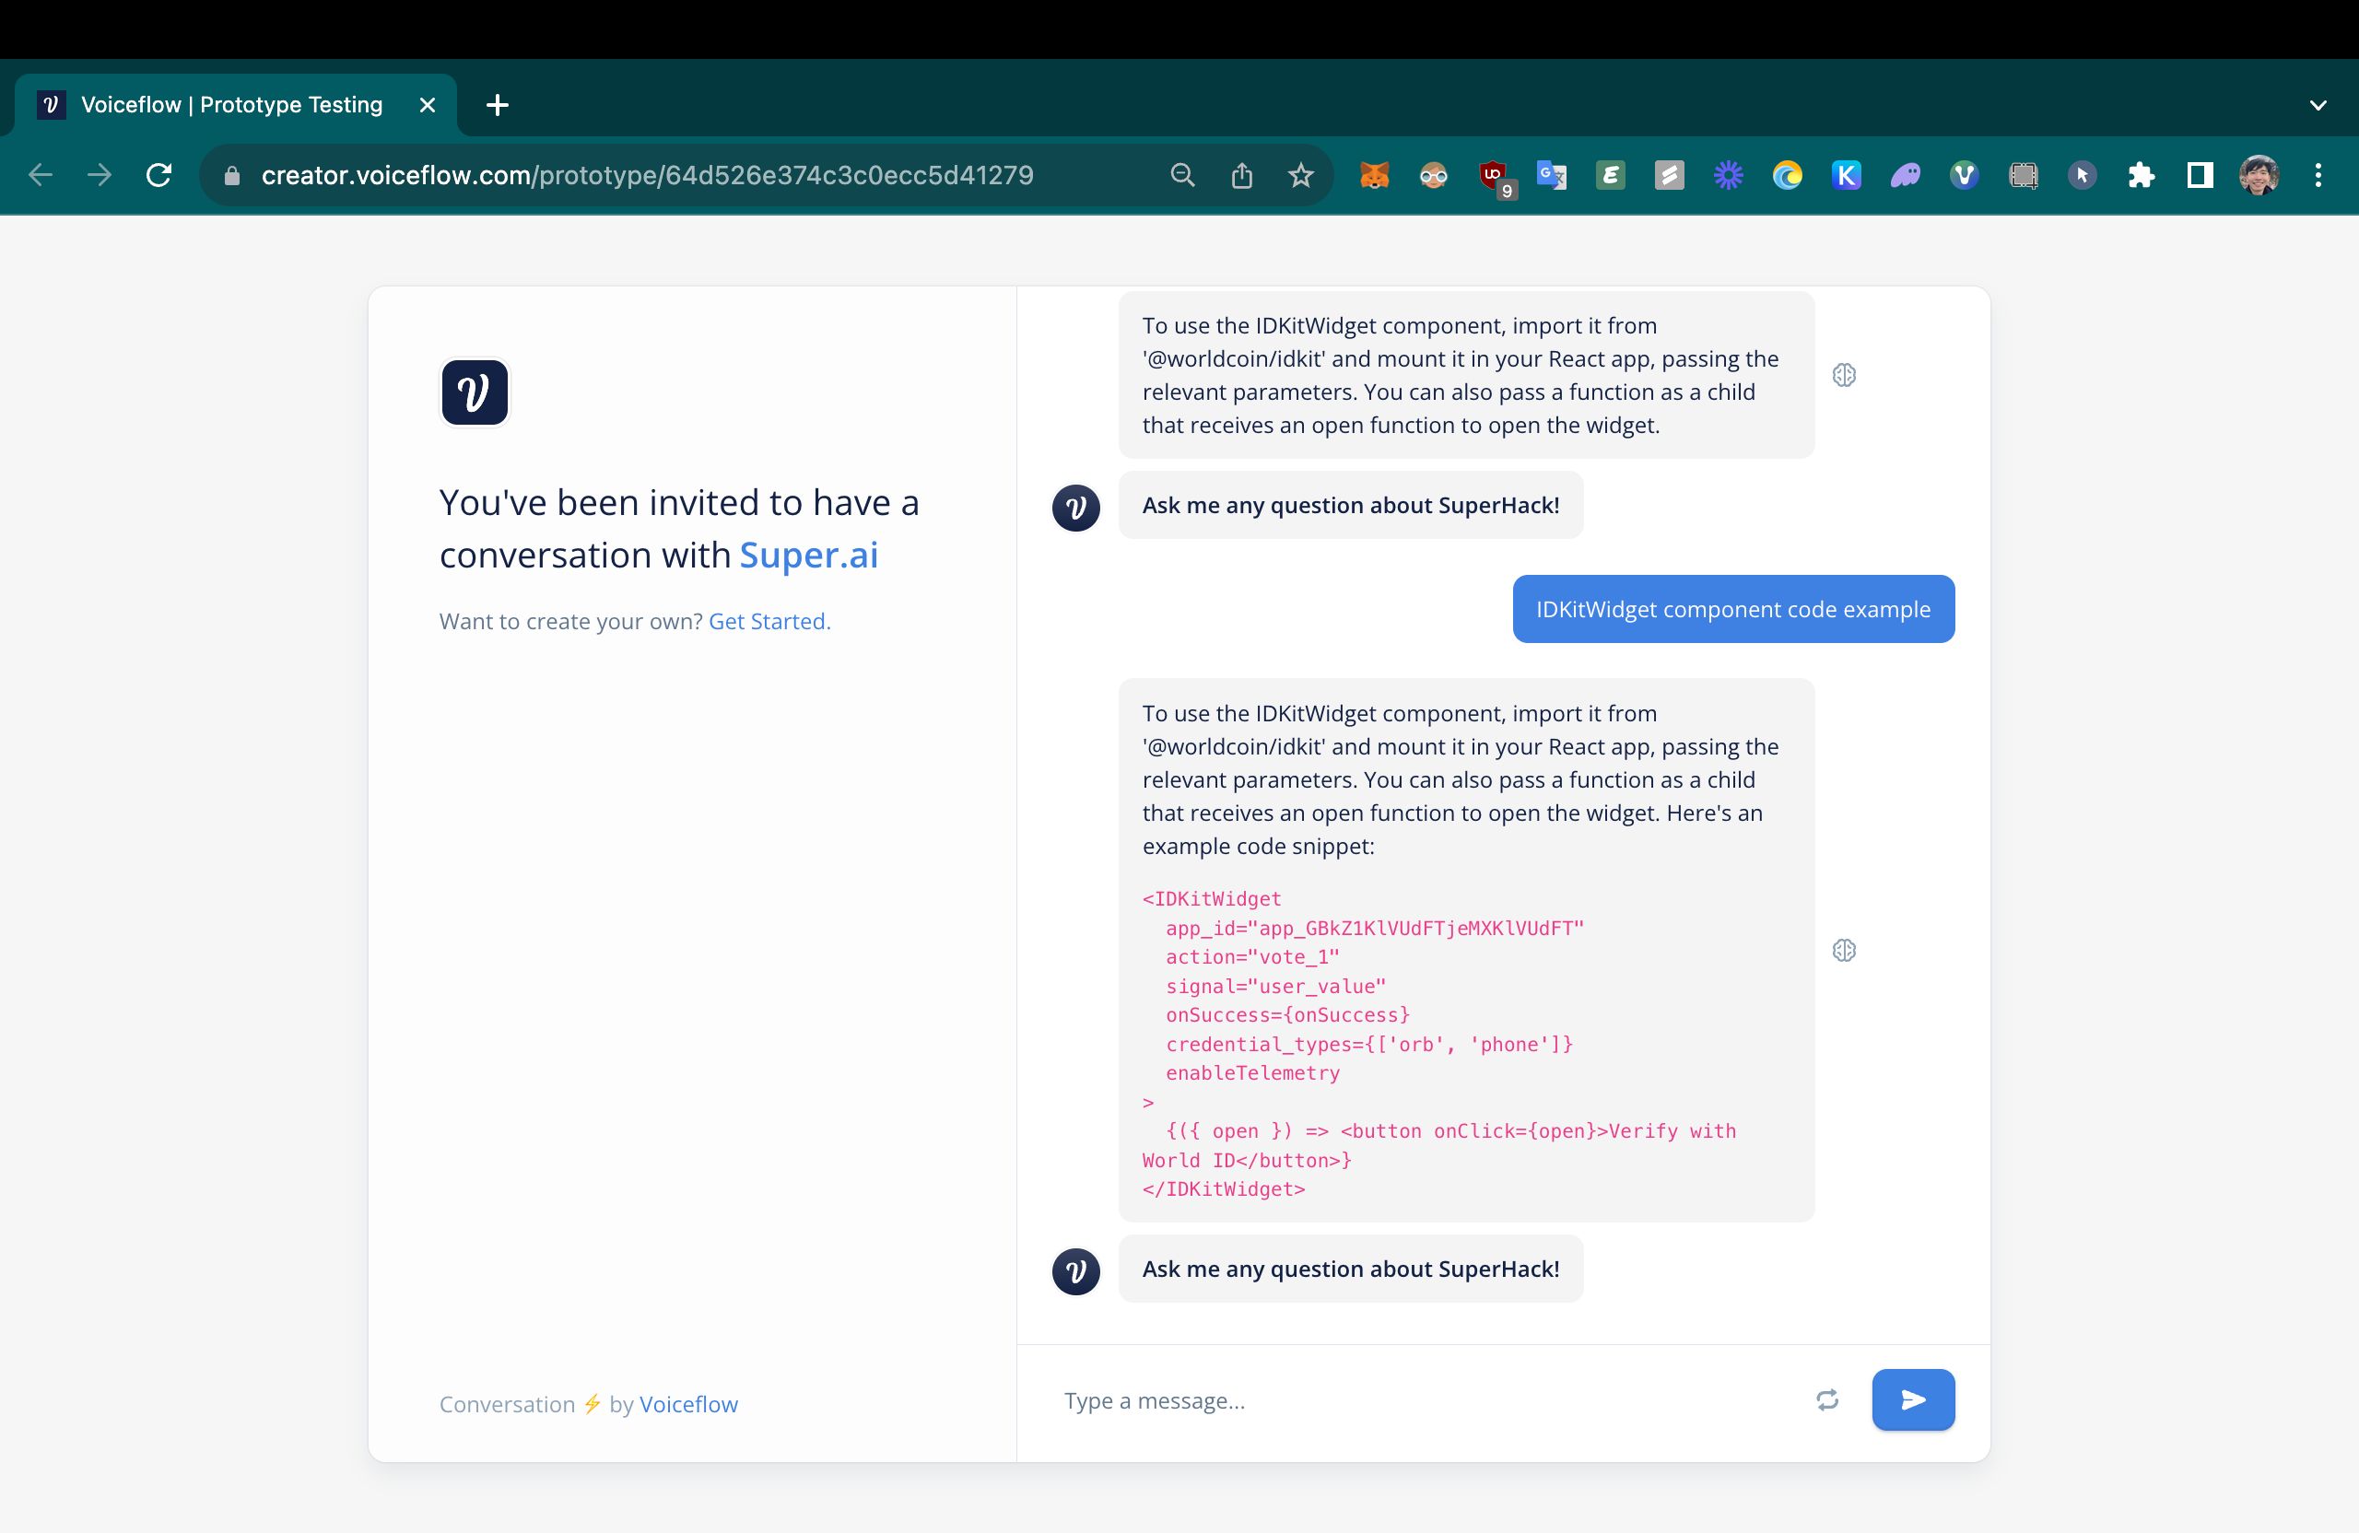The height and width of the screenshot is (1533, 2359).
Task: Click the browser forward arrow
Action: [100, 175]
